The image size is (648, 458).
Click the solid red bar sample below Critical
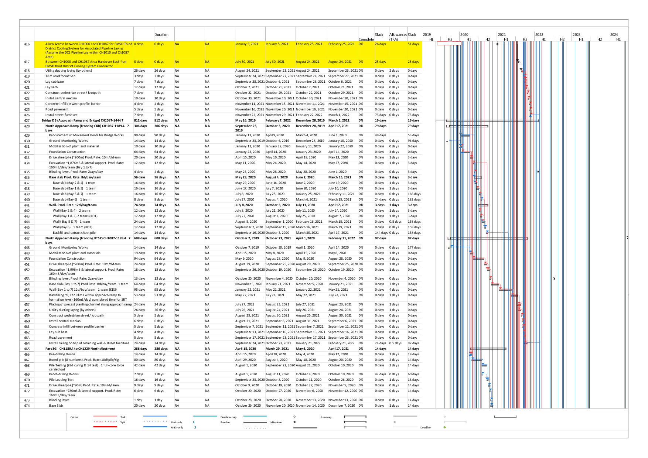[x=105, y=427]
